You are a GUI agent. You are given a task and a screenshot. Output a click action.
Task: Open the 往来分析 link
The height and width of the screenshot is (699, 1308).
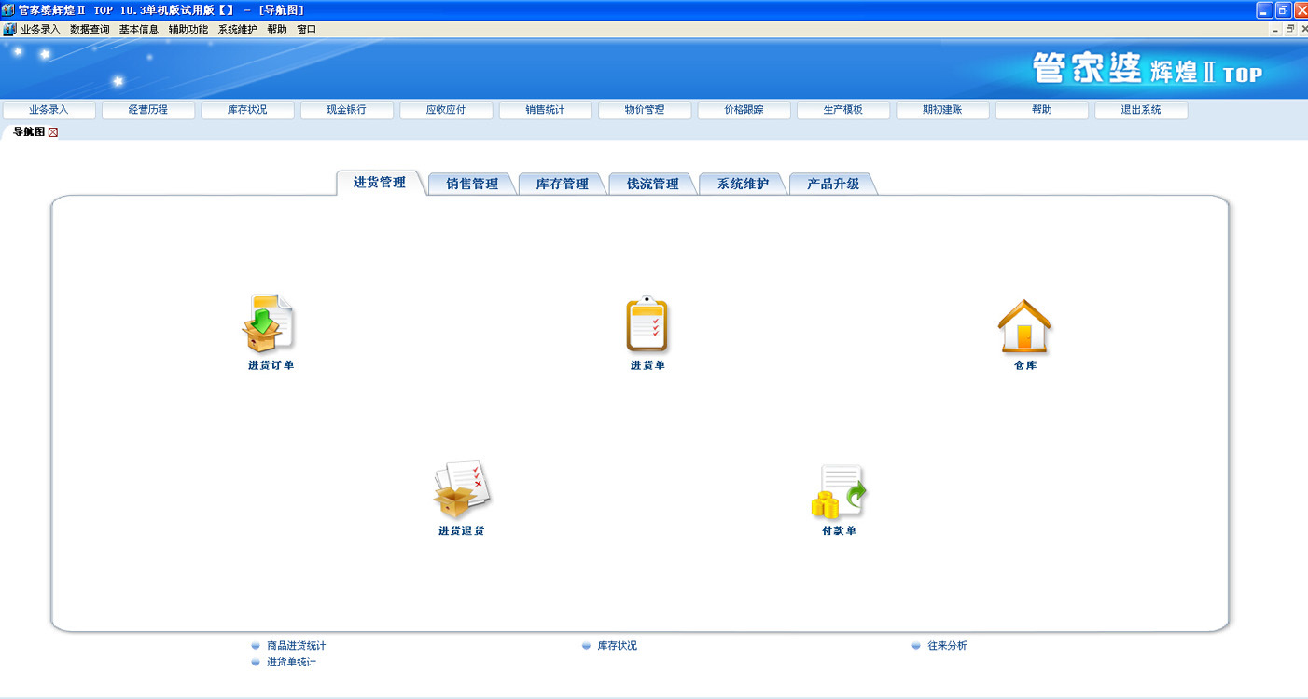point(944,644)
